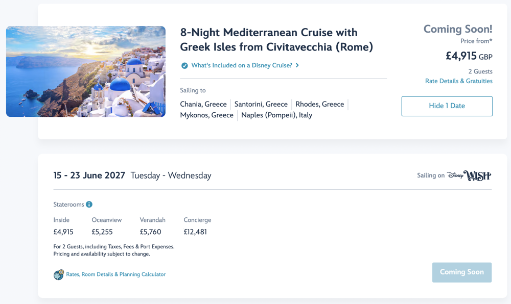Select the Verandah stateroom price £5,760
This screenshot has width=511, height=304.
[x=150, y=232]
